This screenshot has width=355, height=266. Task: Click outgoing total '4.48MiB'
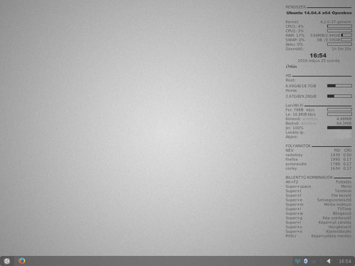click(x=344, y=118)
